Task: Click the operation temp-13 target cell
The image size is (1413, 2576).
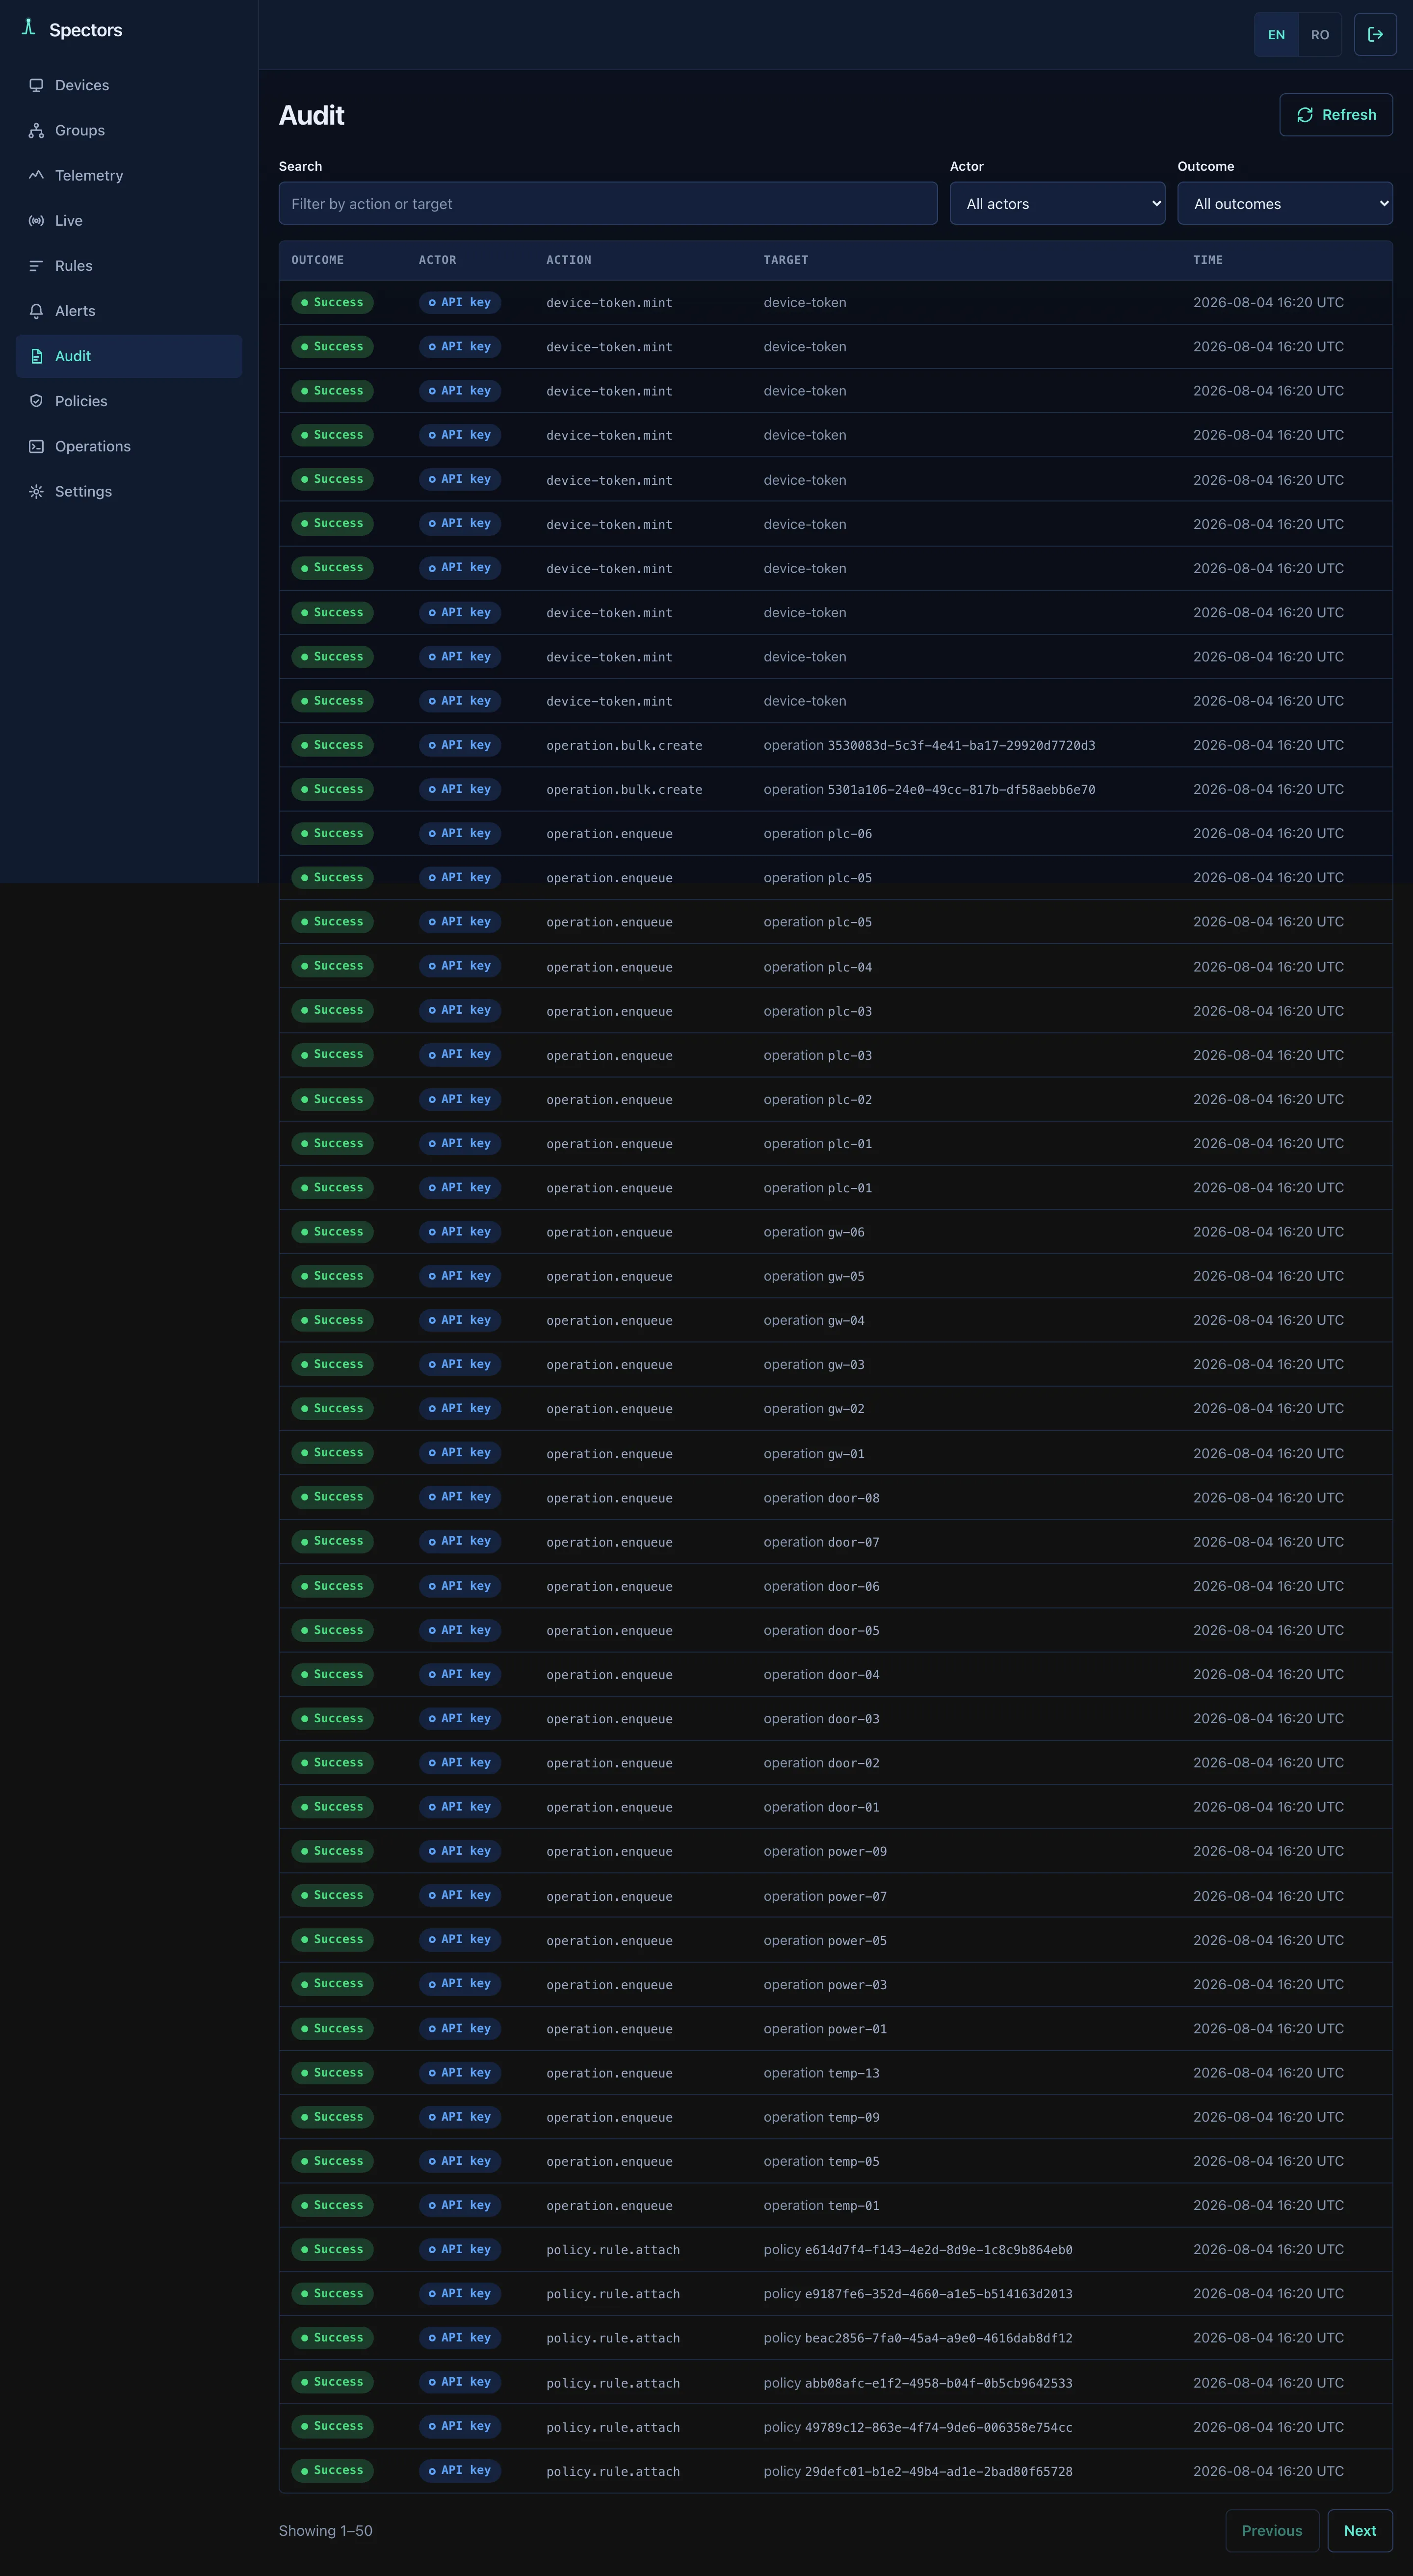Action: coord(821,2073)
